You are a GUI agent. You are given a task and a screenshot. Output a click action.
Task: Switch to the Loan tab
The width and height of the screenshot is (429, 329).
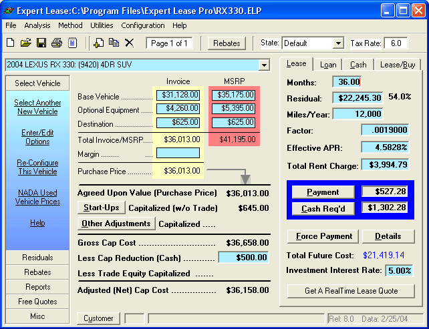pyautogui.click(x=328, y=65)
